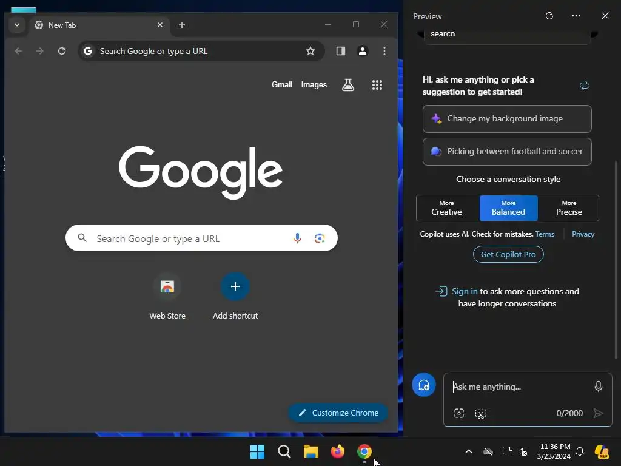Click Get Copilot Pro
Screen dimensions: 621x466
tap(509, 254)
